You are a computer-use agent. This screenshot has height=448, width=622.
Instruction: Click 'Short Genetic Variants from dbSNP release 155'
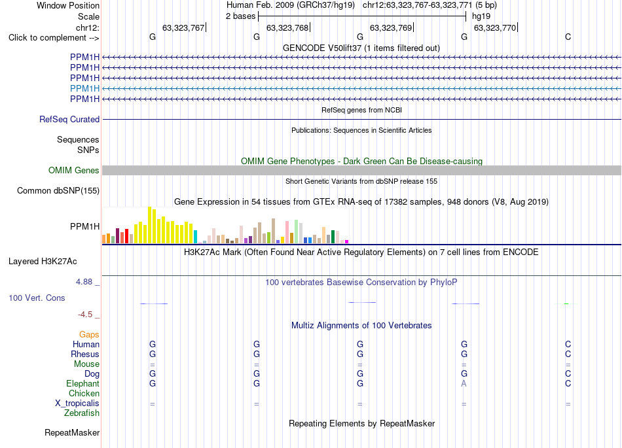[x=361, y=181]
